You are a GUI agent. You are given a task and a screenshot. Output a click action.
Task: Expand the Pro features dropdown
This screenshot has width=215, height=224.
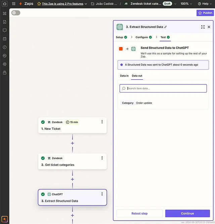click(86, 4)
